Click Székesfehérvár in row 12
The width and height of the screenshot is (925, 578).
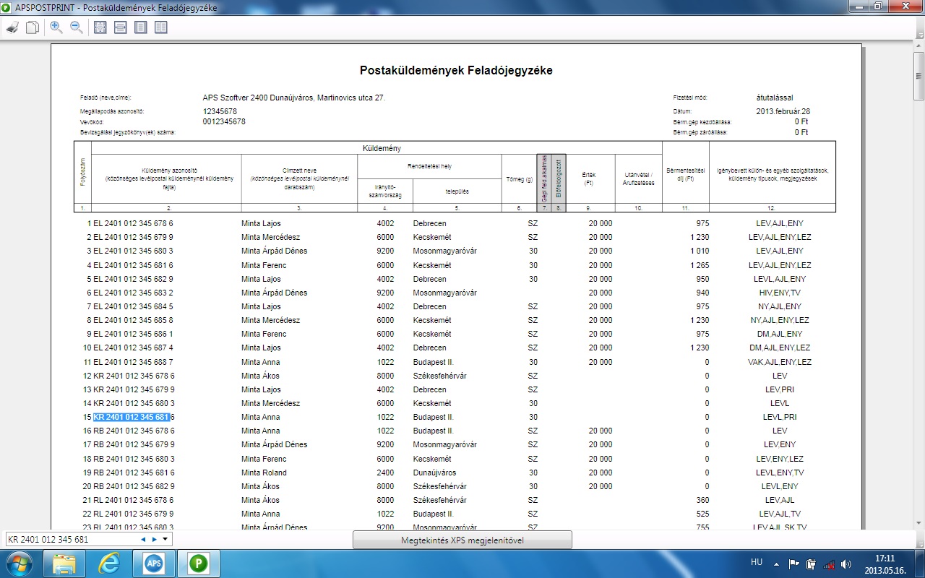440,376
